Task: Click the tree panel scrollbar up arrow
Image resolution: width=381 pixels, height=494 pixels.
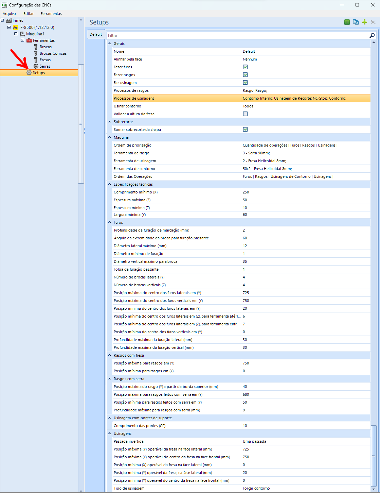Action: click(x=81, y=20)
